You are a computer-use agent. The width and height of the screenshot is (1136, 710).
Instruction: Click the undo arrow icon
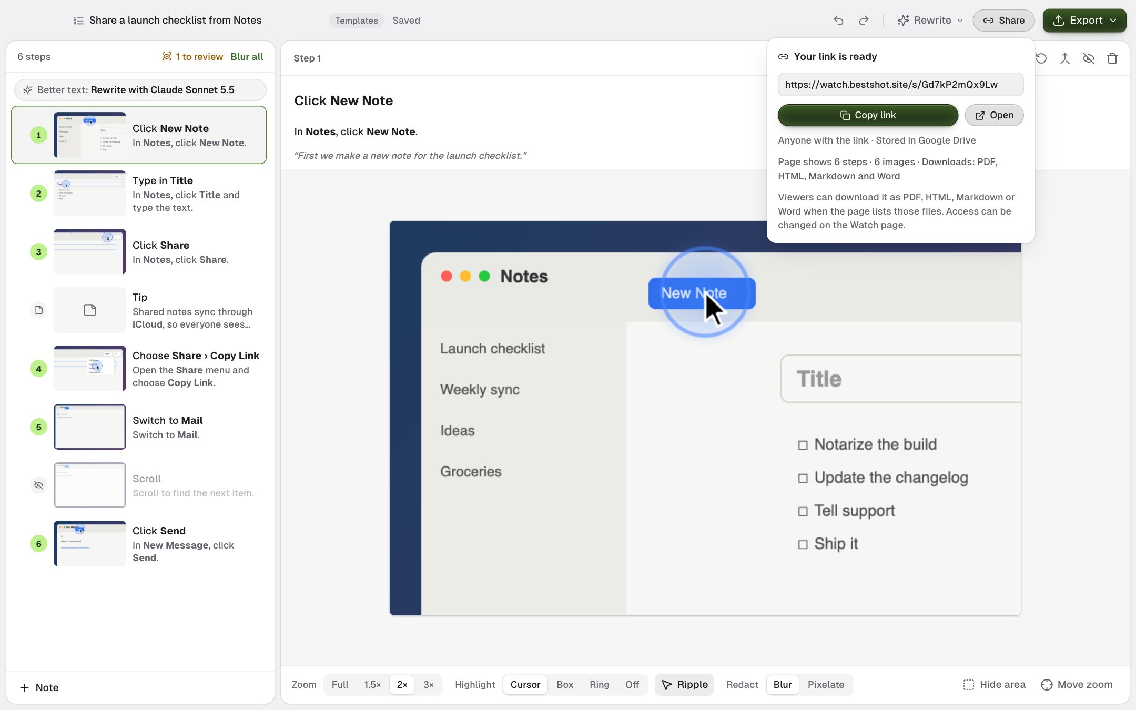[838, 21]
